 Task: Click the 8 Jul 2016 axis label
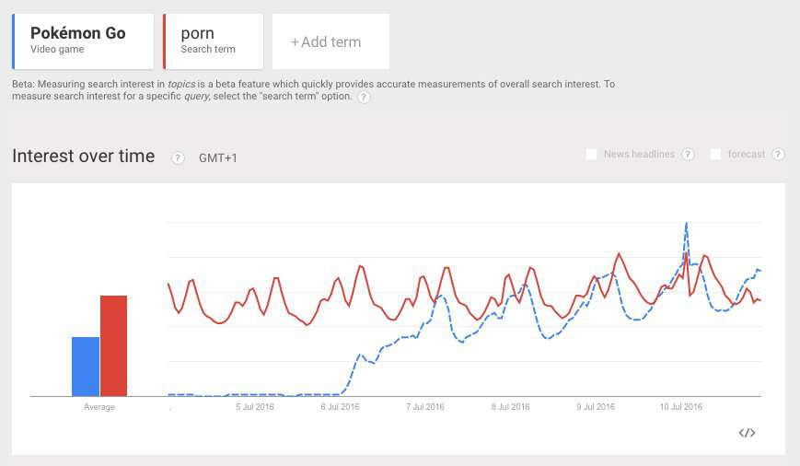click(510, 406)
